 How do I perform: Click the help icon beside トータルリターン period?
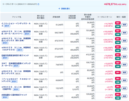coord(38,4)
